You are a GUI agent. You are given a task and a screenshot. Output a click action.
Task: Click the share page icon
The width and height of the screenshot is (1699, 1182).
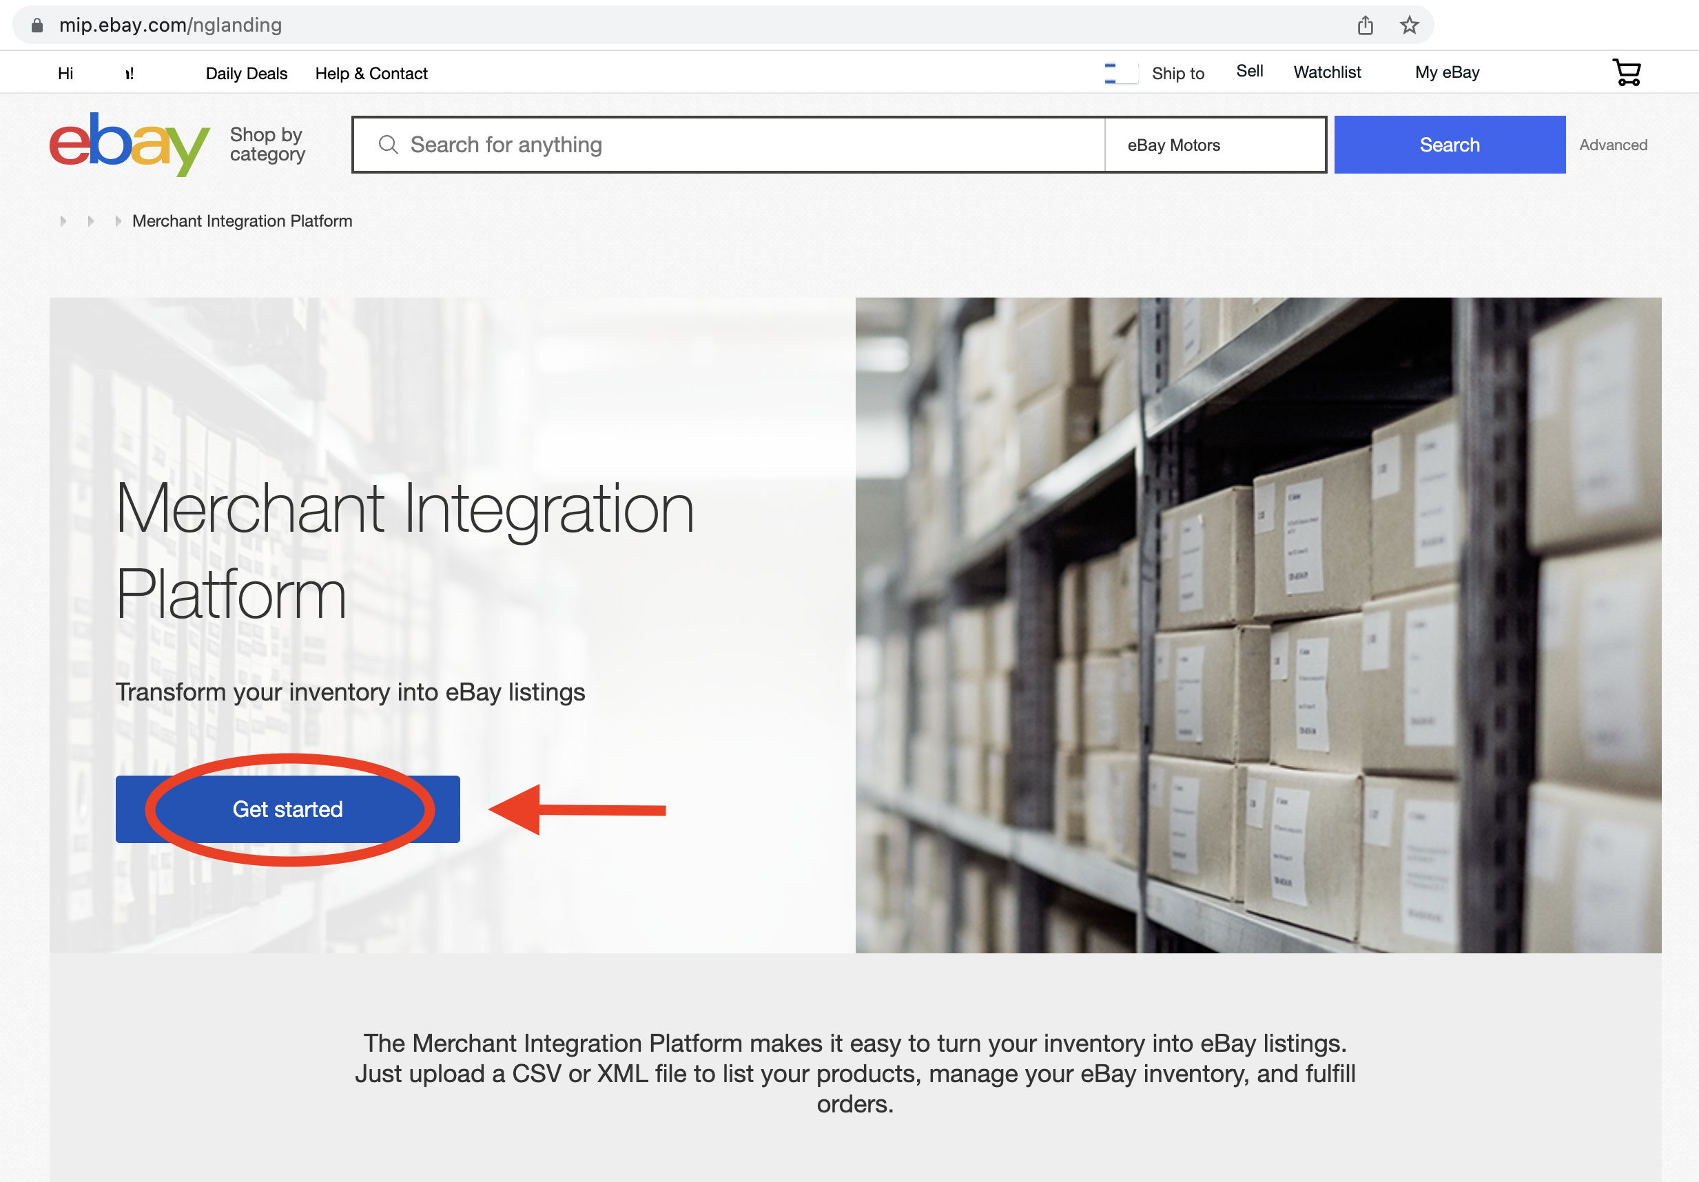click(x=1366, y=25)
